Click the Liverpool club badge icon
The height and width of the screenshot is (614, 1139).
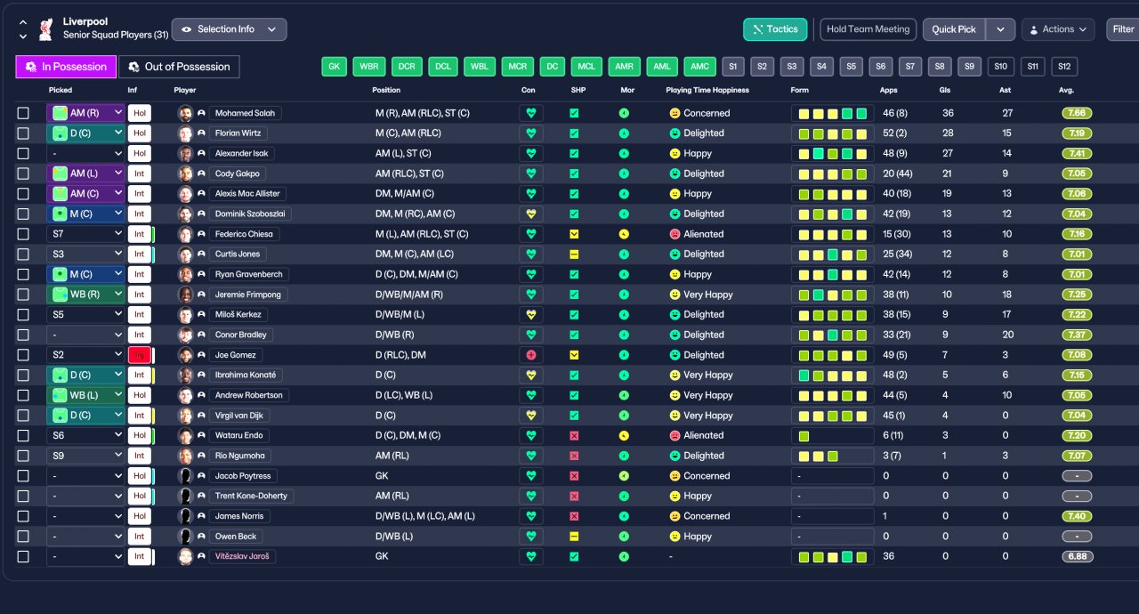coord(45,29)
